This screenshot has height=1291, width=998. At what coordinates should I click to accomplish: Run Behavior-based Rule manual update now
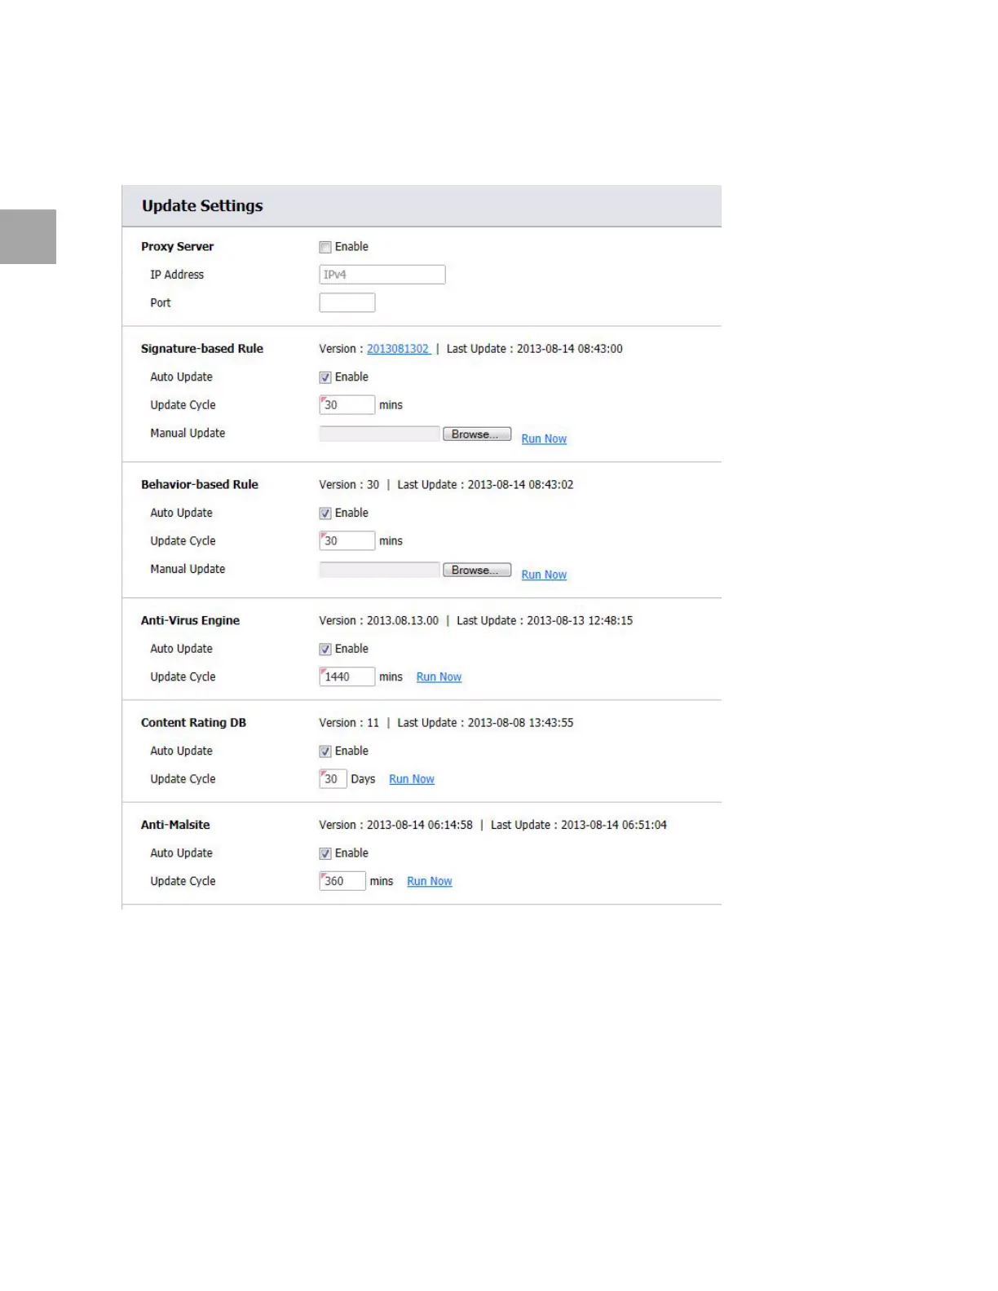pos(544,575)
